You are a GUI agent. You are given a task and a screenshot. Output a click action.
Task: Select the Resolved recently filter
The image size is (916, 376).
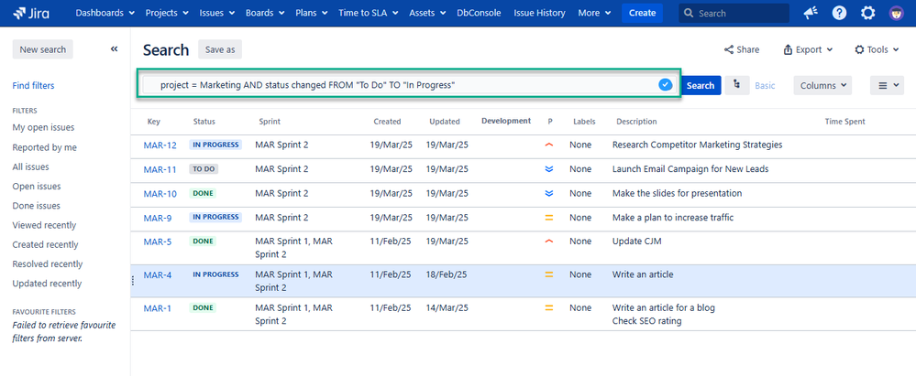[48, 263]
